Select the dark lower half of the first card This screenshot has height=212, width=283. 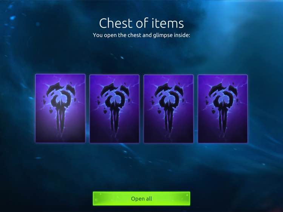(60, 133)
